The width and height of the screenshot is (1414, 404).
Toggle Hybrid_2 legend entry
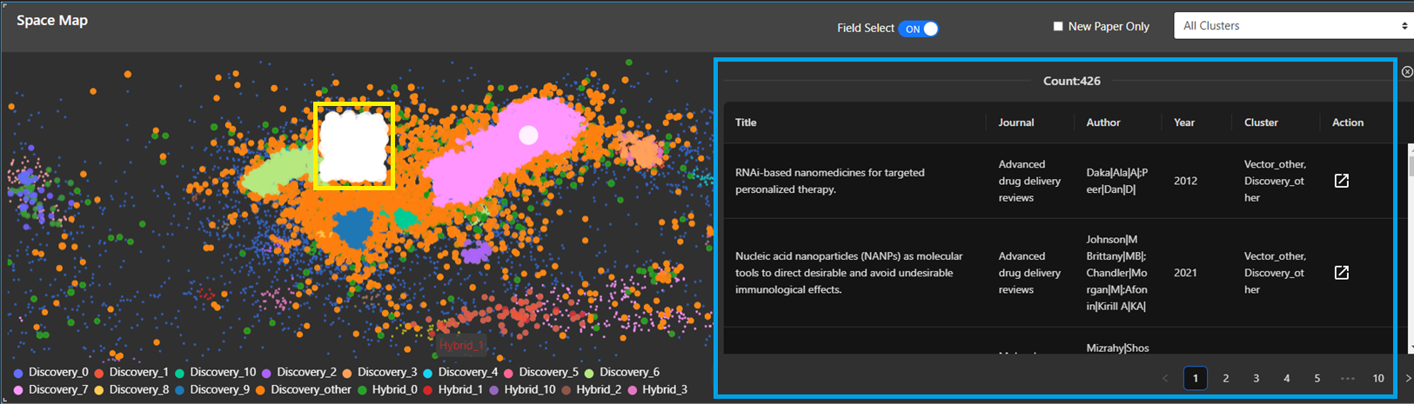pos(590,389)
